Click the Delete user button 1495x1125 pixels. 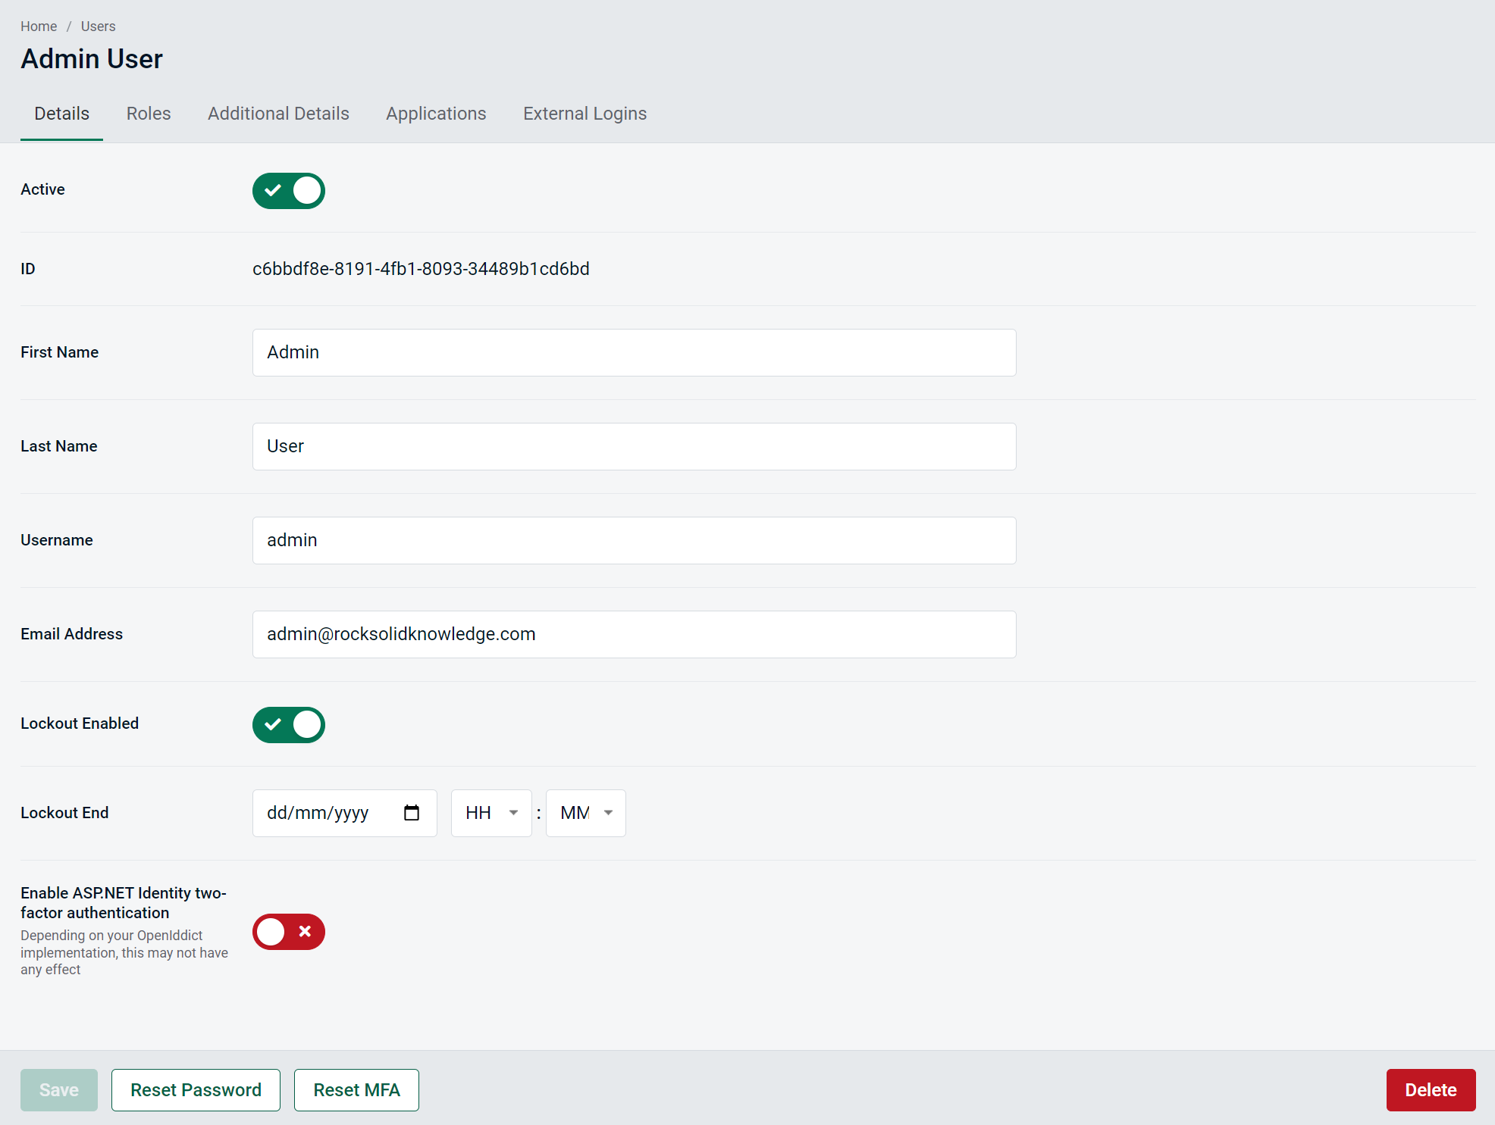1429,1089
